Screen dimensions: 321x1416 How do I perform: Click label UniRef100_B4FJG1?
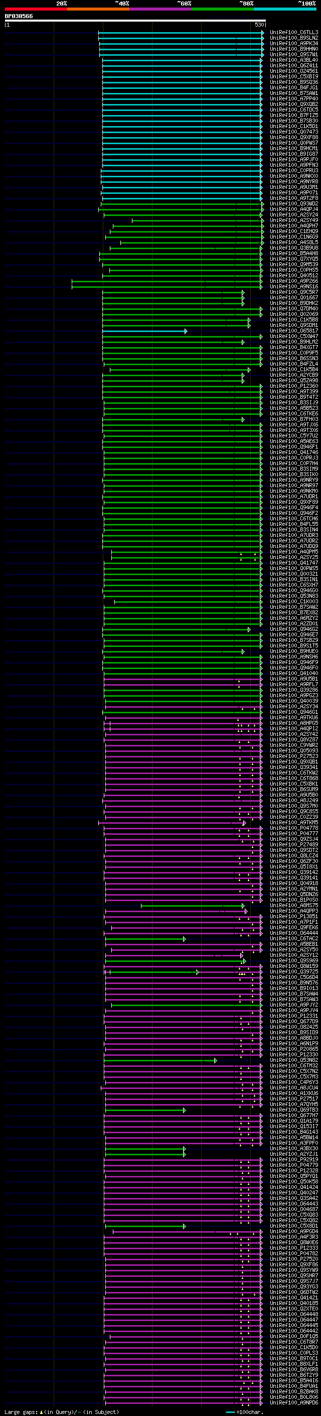pos(294,87)
